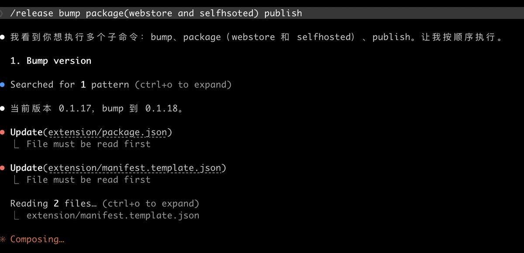Click blue bullet beside "Searched for 1 pattern"

pos(3,85)
